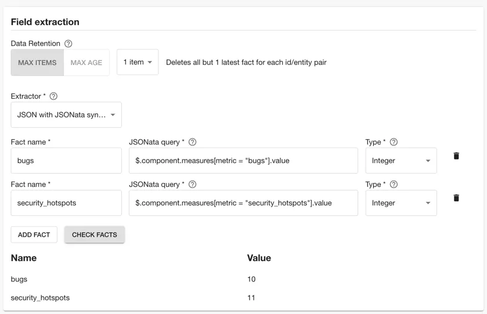Click help icon beside second Type label
Screen dimensions: 487x314
(x=394, y=185)
